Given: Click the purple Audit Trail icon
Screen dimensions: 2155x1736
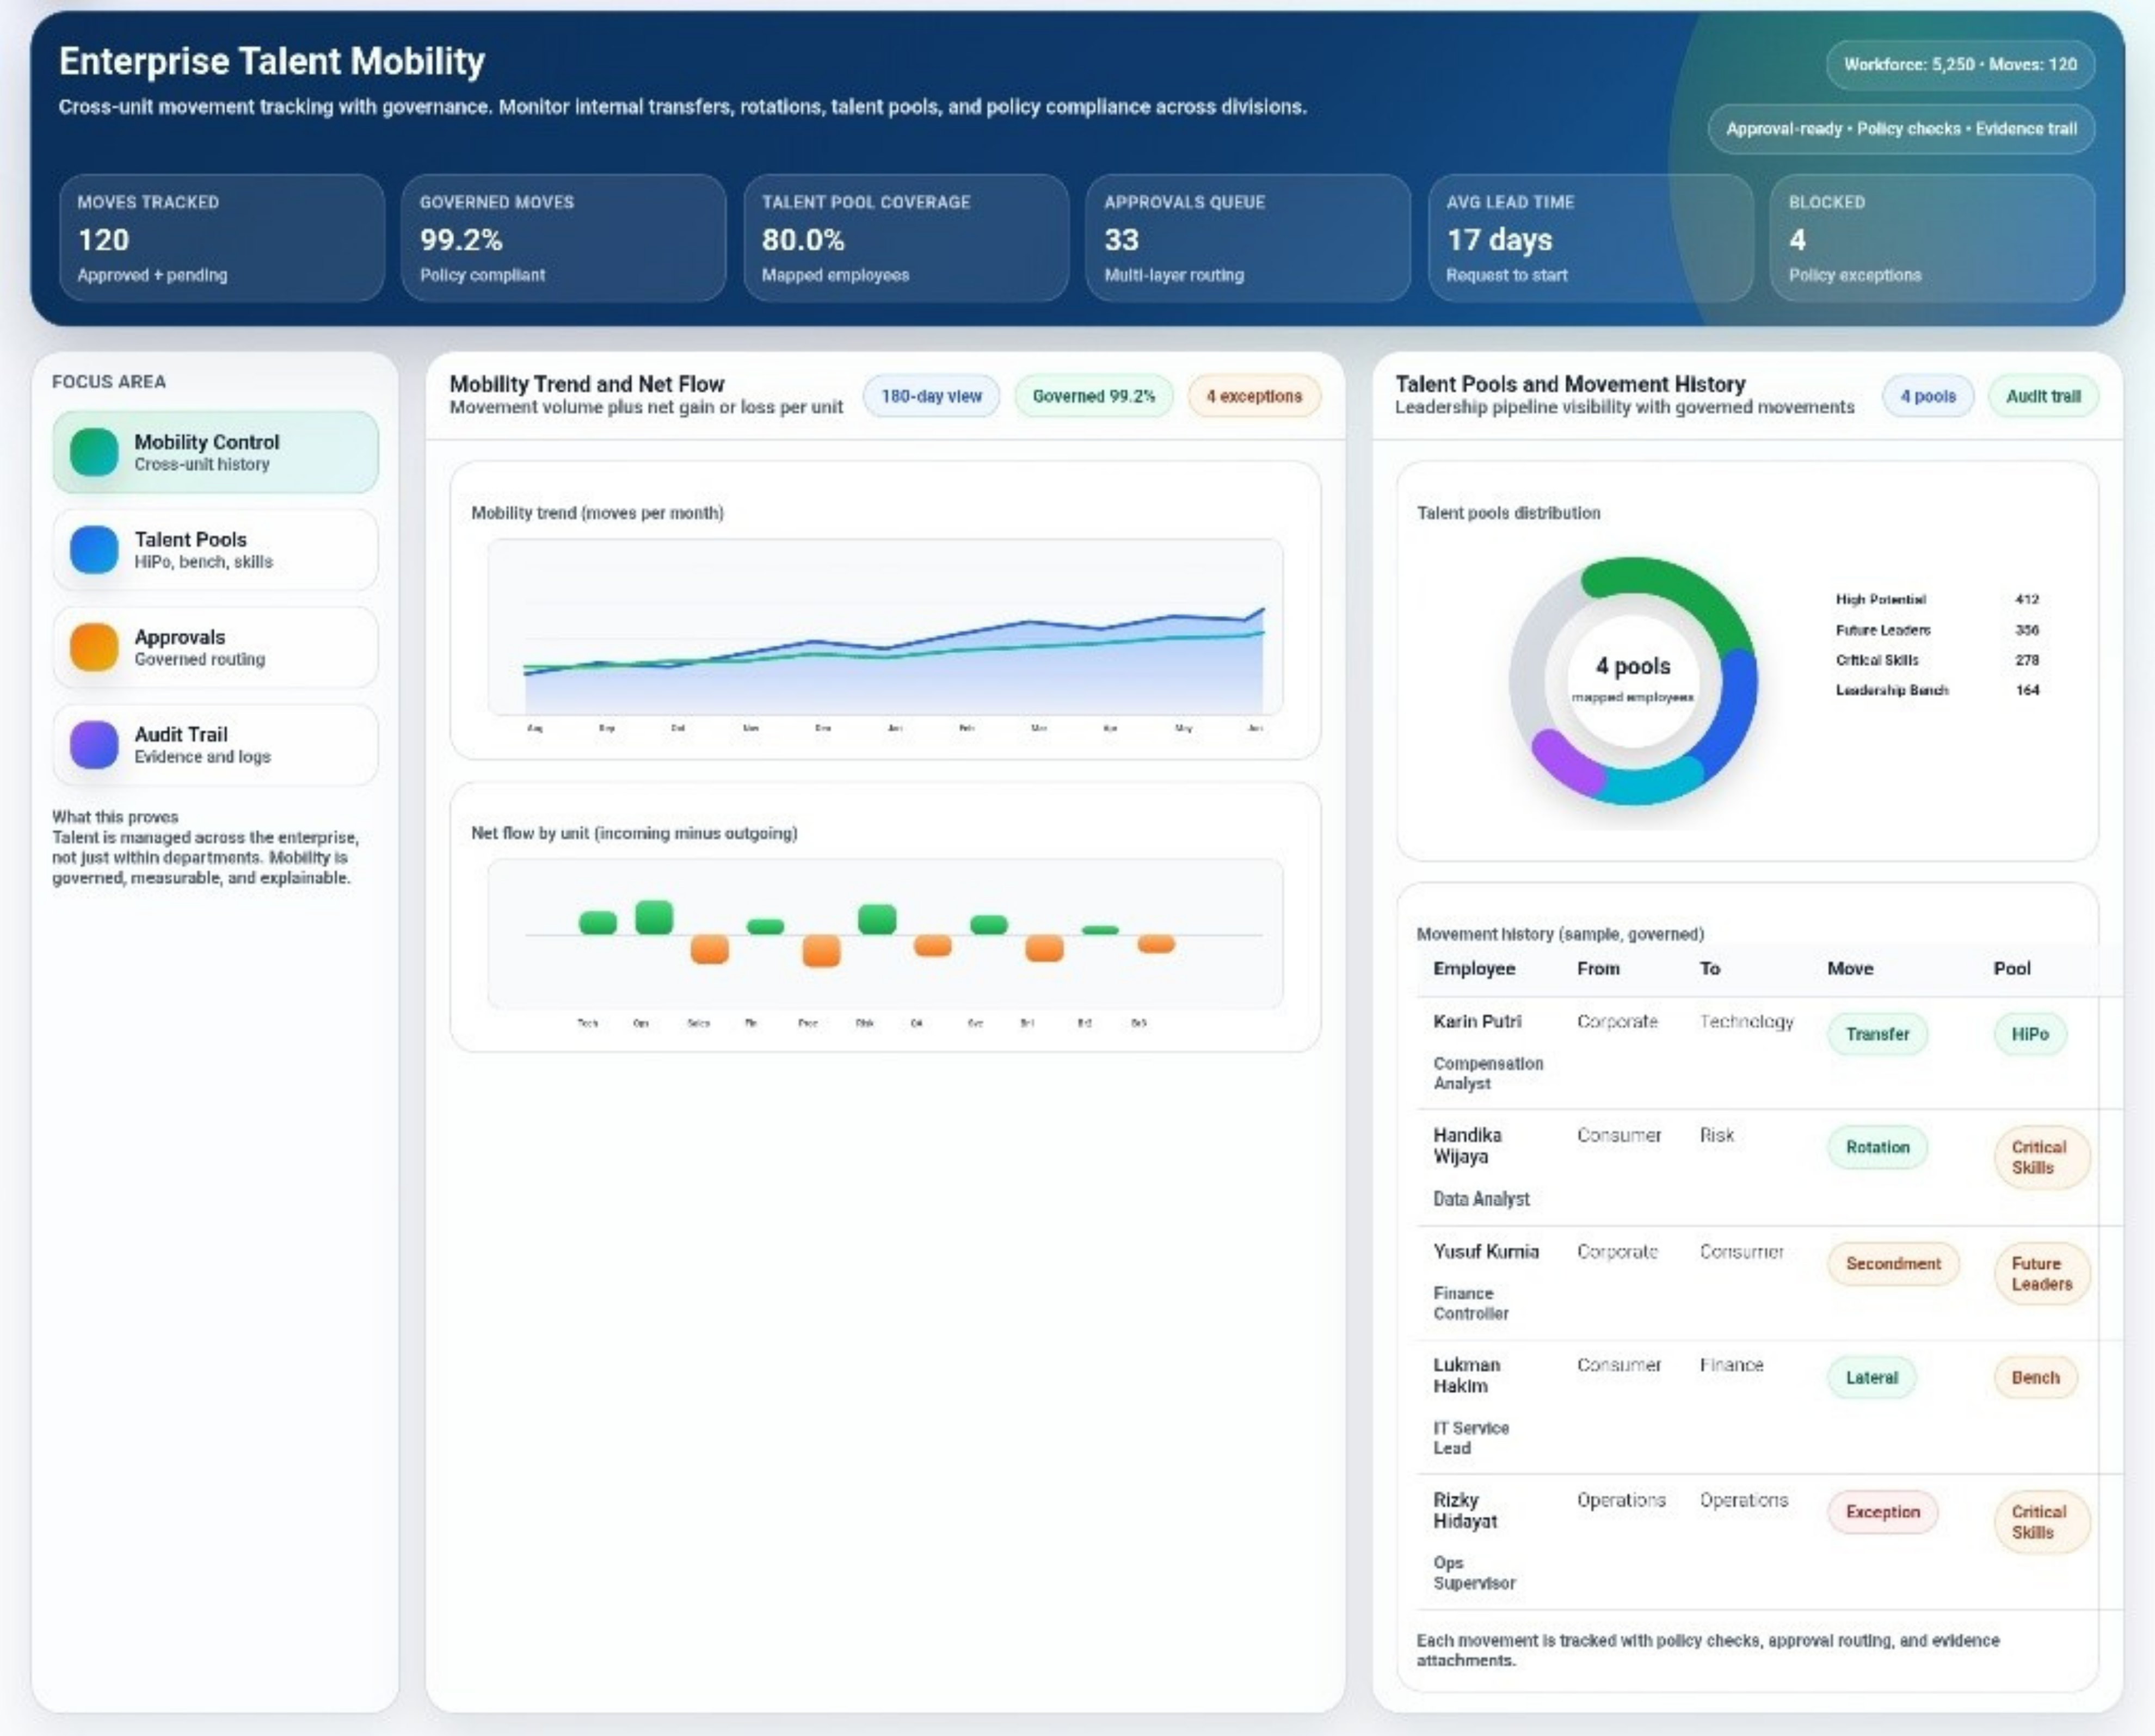Looking at the screenshot, I should coord(94,745).
